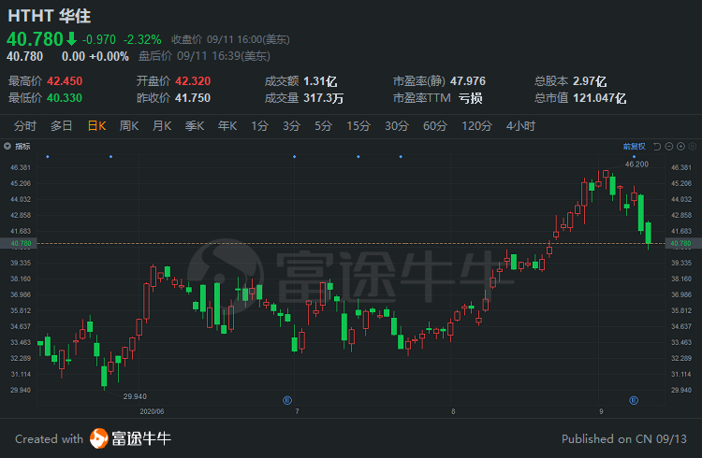Click the 最高价 42.450 value
This screenshot has height=458, width=702.
click(65, 81)
